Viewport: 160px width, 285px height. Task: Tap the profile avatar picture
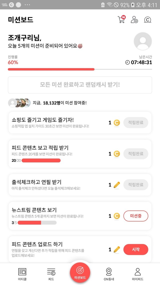(x=143, y=41)
